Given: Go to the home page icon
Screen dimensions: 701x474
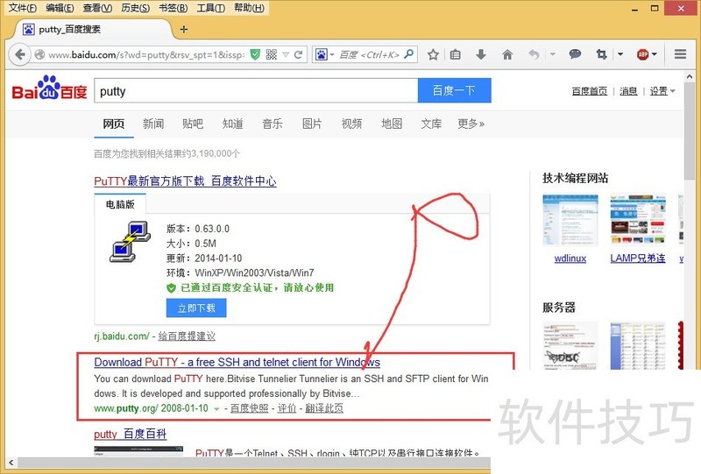Looking at the screenshot, I should click(x=507, y=54).
